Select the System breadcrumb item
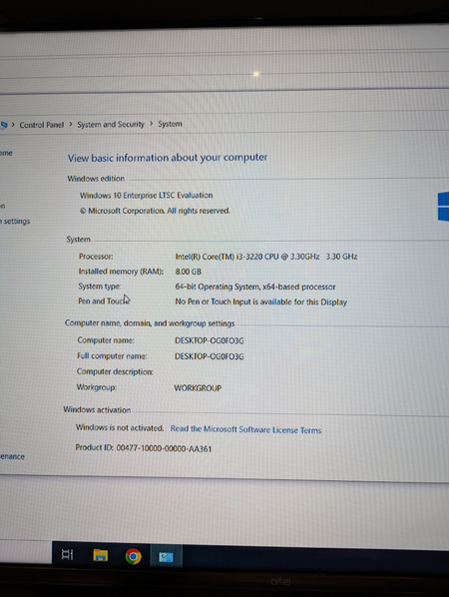449x597 pixels. [170, 124]
